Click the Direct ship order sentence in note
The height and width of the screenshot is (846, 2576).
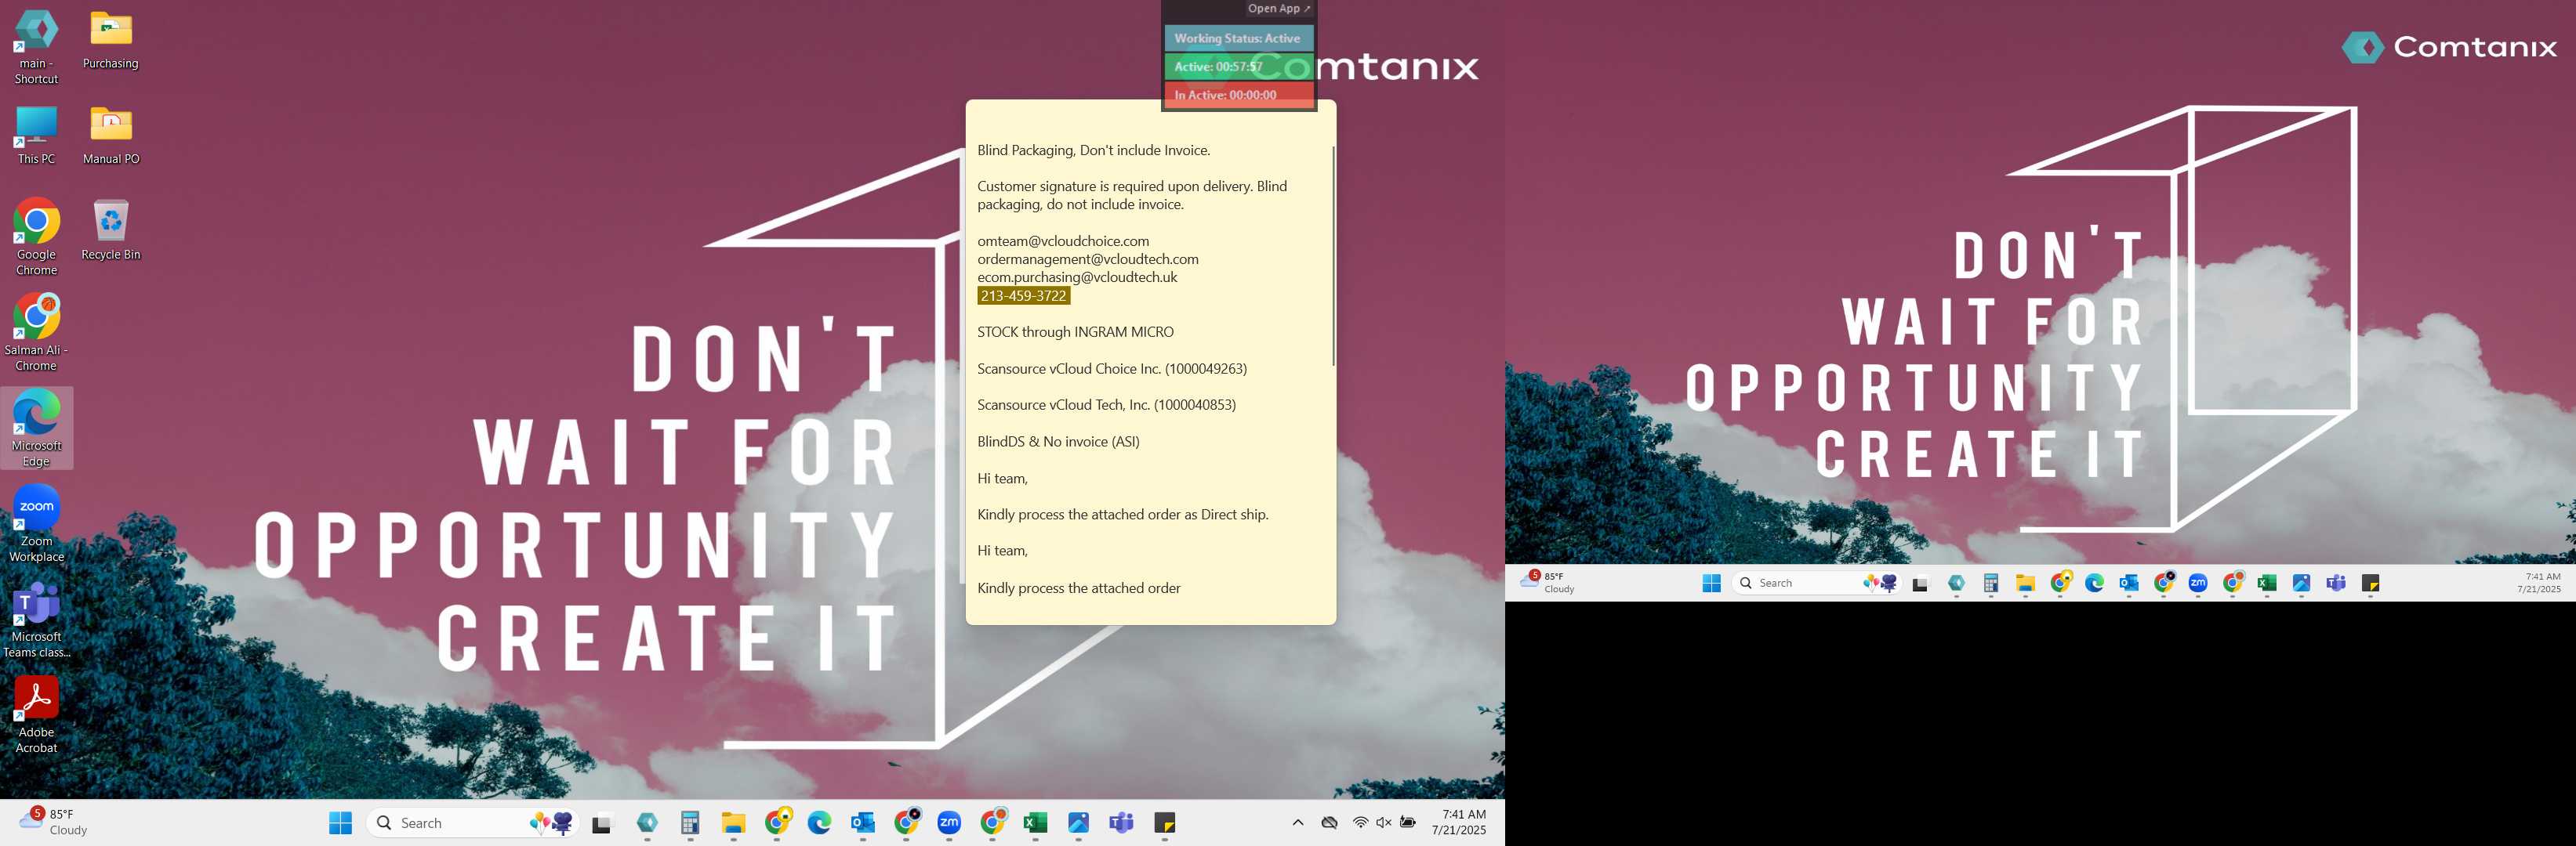tap(1122, 515)
